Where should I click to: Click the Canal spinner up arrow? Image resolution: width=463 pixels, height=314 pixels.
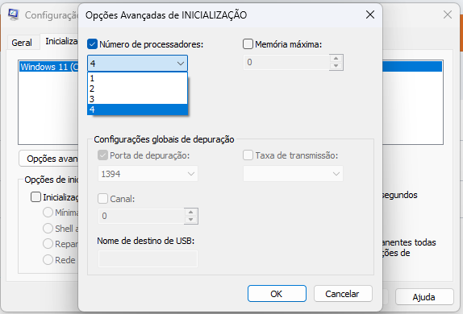[190, 213]
